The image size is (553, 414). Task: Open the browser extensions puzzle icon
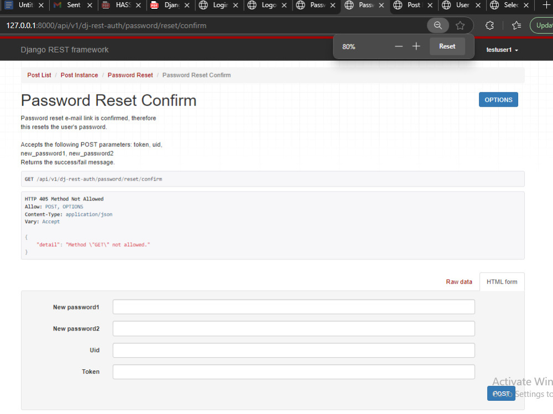(x=489, y=25)
